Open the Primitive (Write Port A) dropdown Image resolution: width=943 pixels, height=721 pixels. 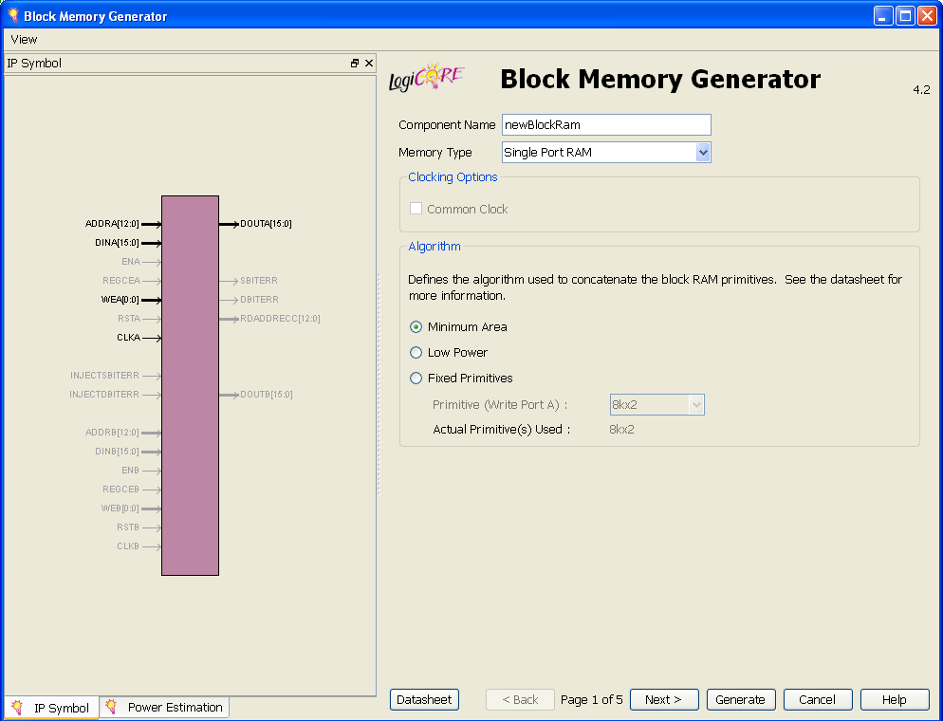656,405
